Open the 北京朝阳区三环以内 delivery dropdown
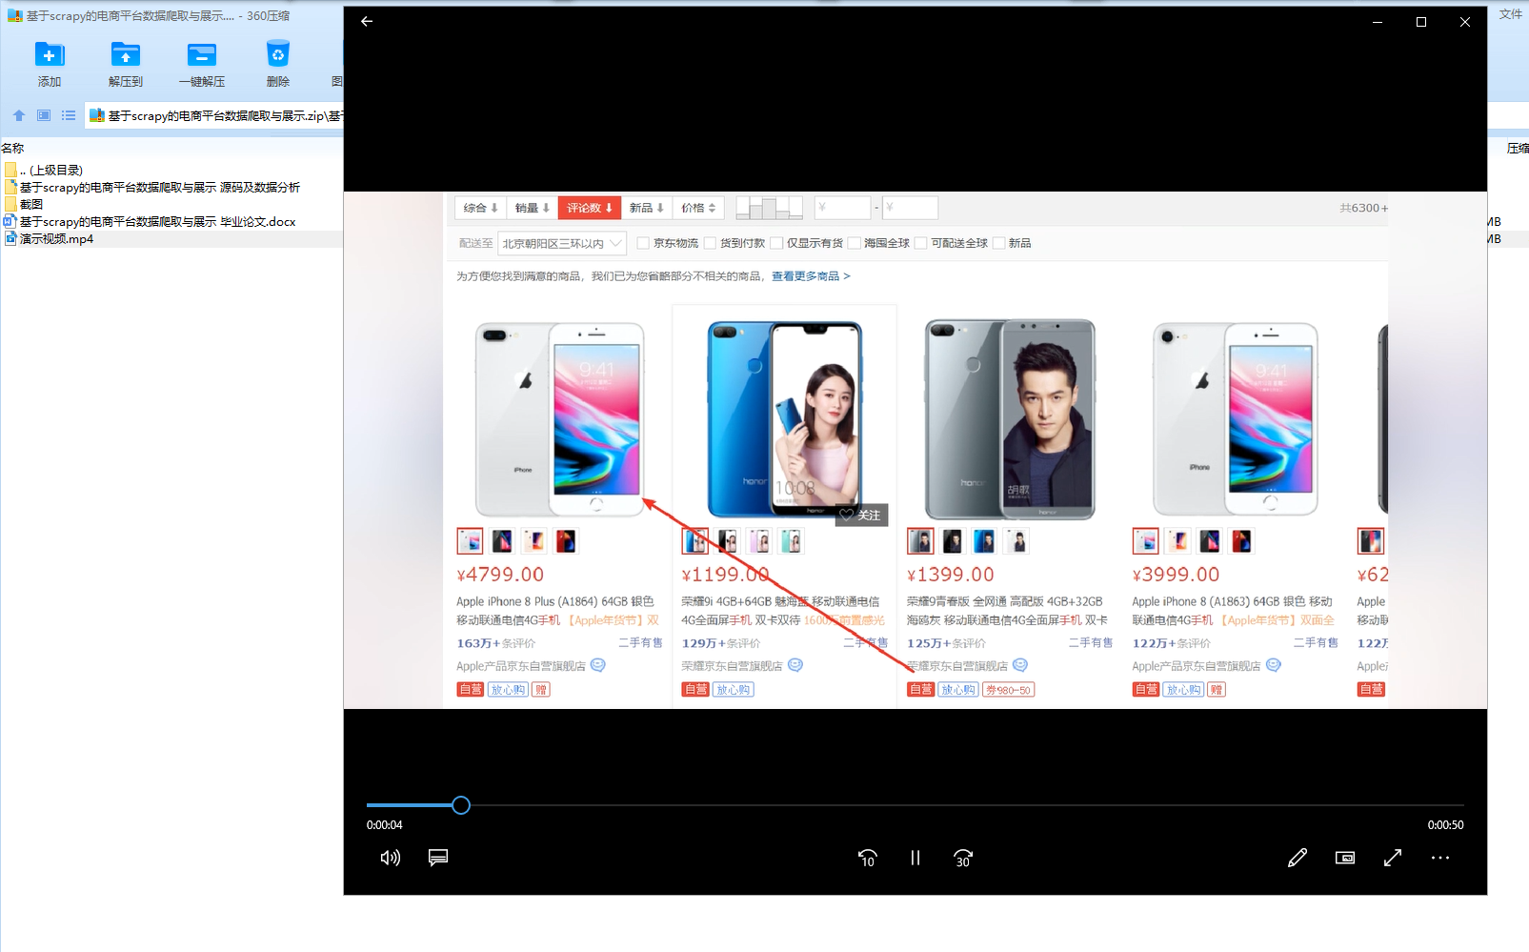The image size is (1529, 952). click(562, 243)
